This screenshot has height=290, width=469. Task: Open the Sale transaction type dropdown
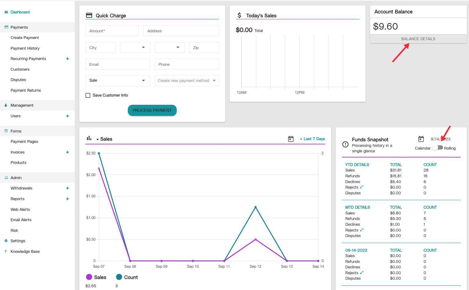pos(117,80)
